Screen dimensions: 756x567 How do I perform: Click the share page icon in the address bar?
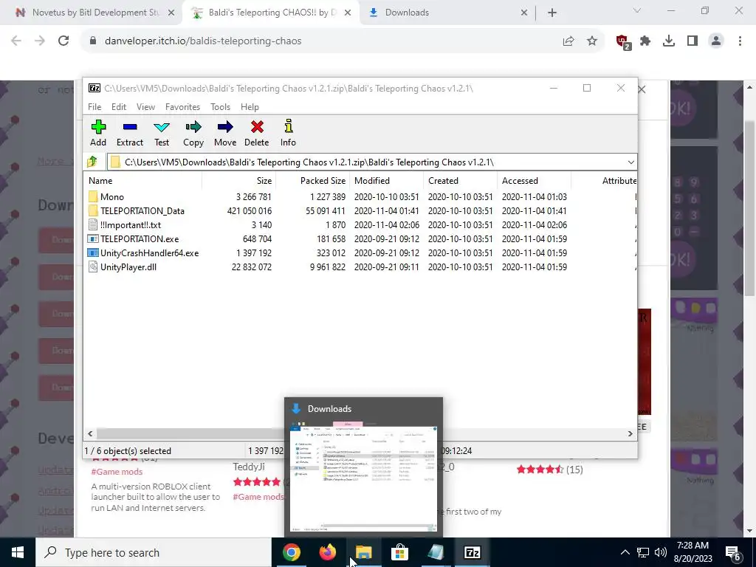pos(568,41)
